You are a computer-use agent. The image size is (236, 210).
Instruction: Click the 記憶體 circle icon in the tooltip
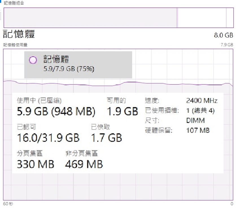[x=33, y=60]
